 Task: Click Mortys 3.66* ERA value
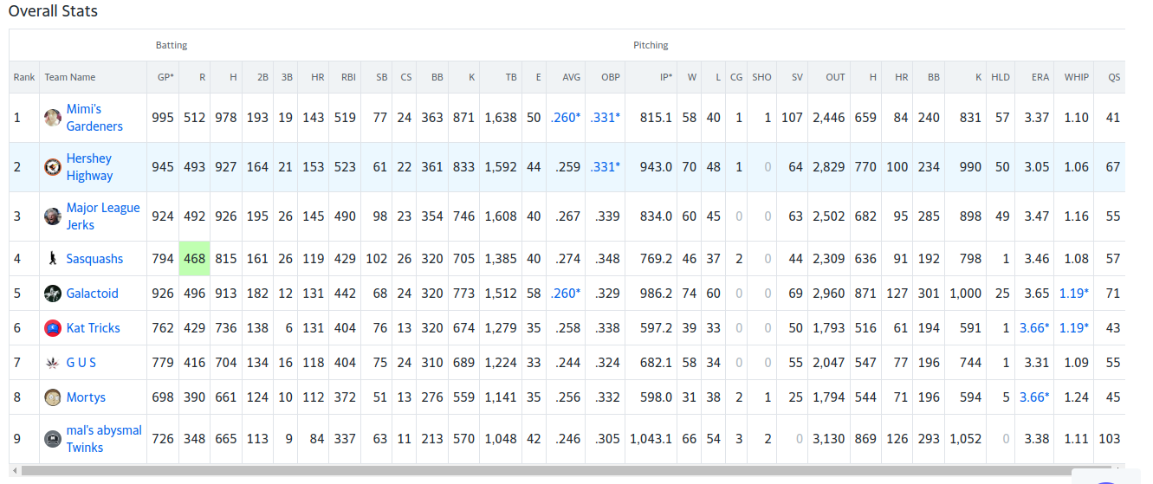point(1034,397)
